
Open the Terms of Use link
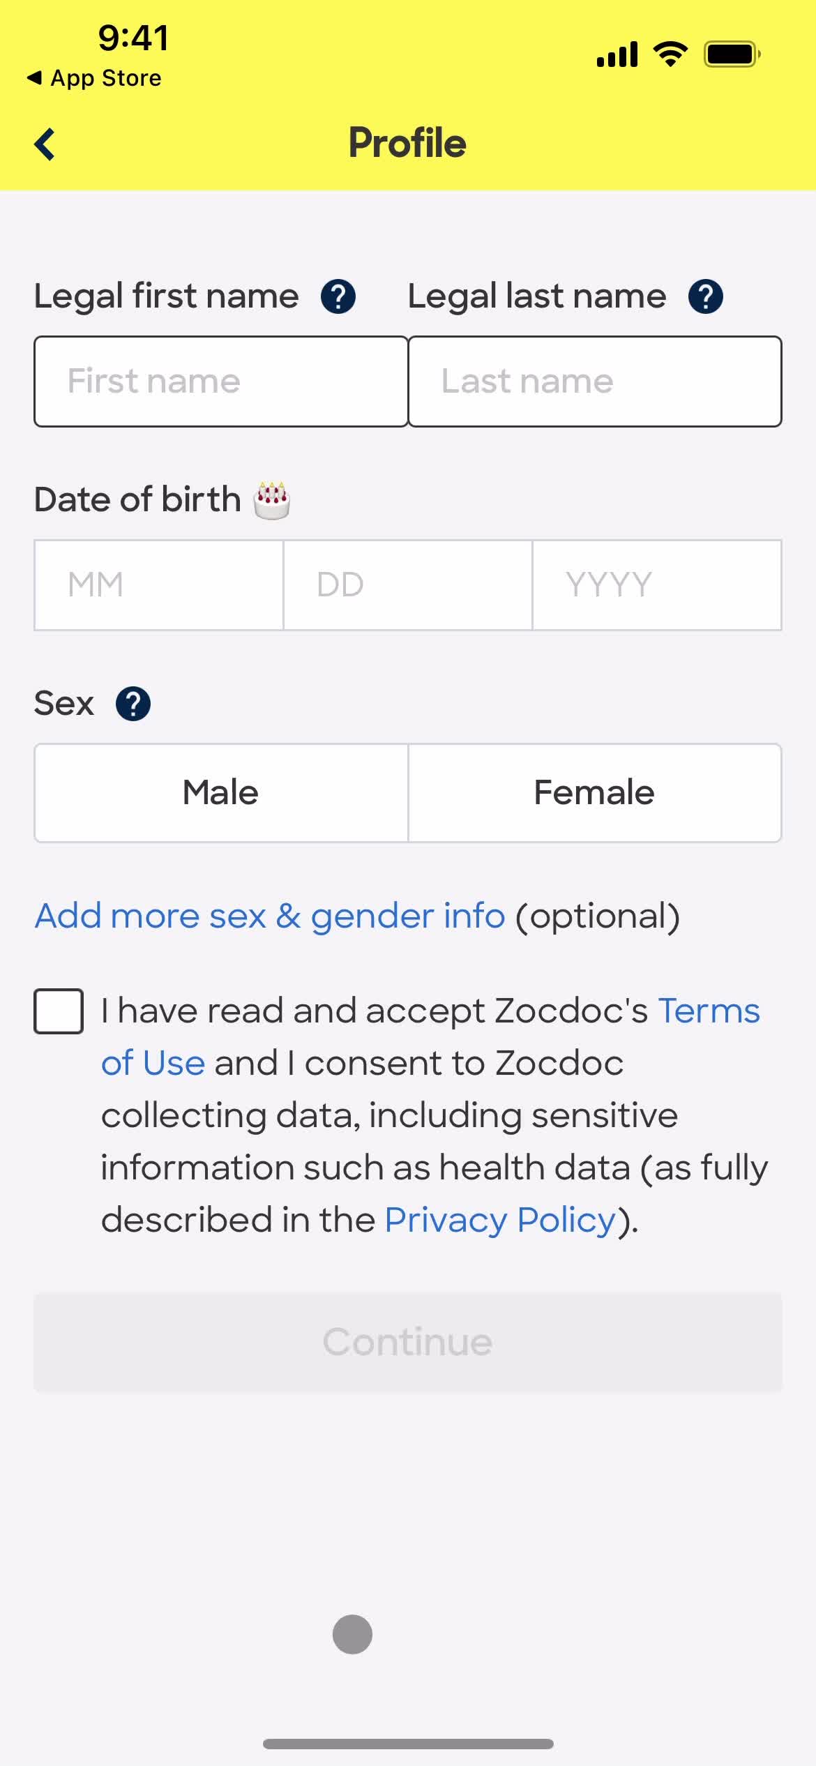point(708,1011)
